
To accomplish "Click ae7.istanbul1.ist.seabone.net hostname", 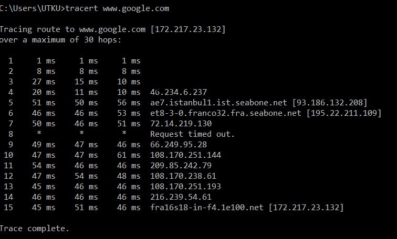I will click(x=219, y=103).
